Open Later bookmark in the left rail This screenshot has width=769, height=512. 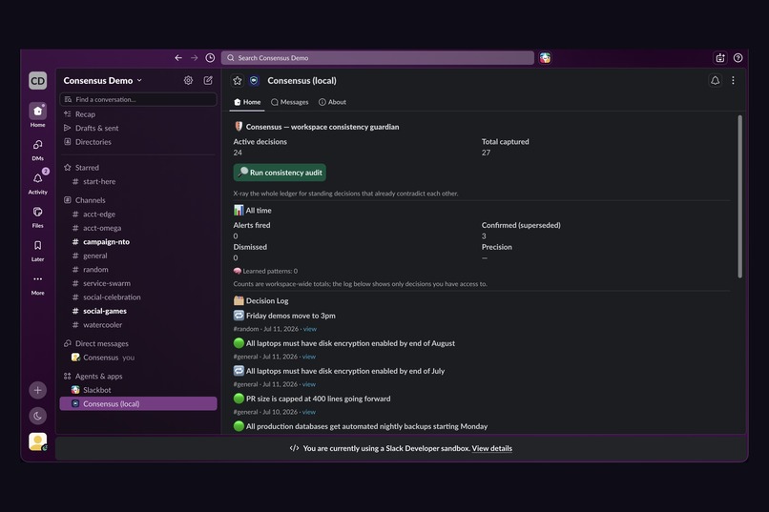pyautogui.click(x=38, y=251)
